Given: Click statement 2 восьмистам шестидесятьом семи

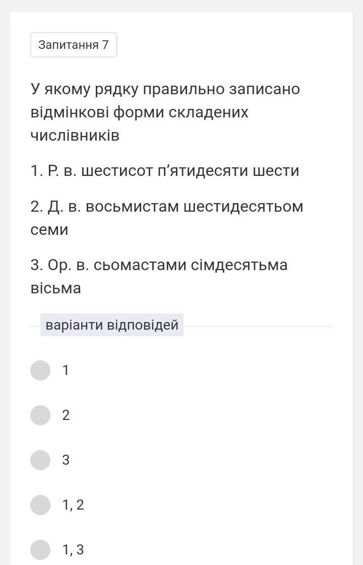Looking at the screenshot, I should (166, 218).
